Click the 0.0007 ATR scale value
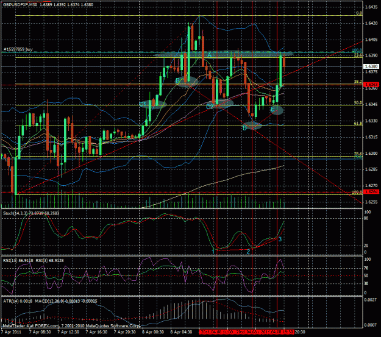The image size is (381, 337). (x=370, y=325)
